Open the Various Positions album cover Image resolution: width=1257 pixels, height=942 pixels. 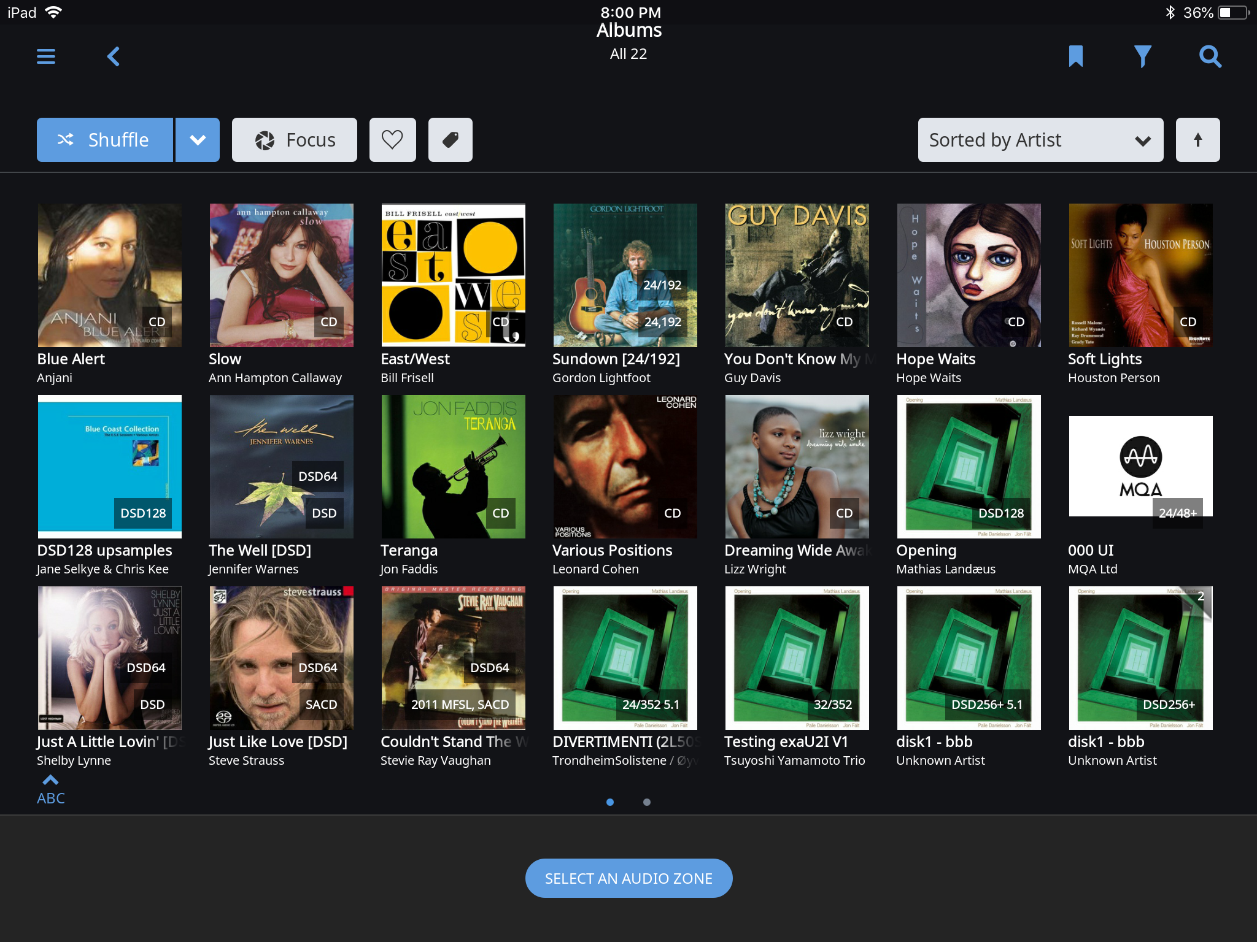click(x=625, y=467)
